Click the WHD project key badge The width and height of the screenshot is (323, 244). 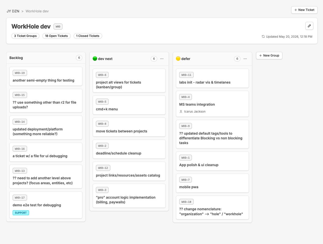pyautogui.click(x=58, y=26)
